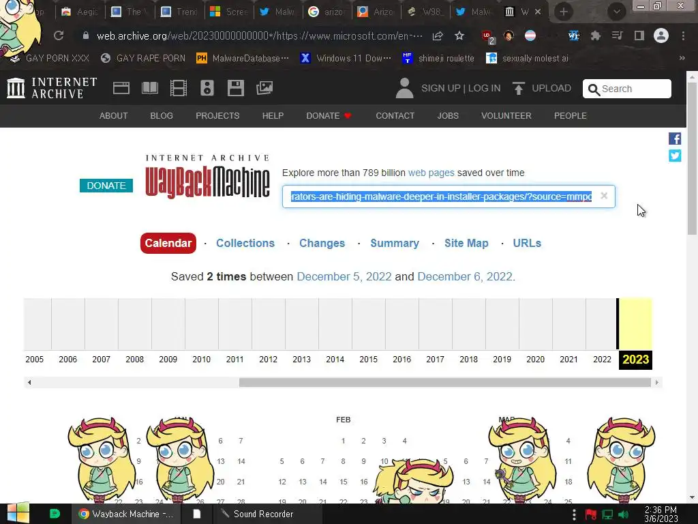Switch to the Trend tab

(x=179, y=12)
